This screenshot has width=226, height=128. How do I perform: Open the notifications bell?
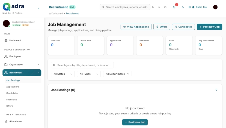point(174,7)
